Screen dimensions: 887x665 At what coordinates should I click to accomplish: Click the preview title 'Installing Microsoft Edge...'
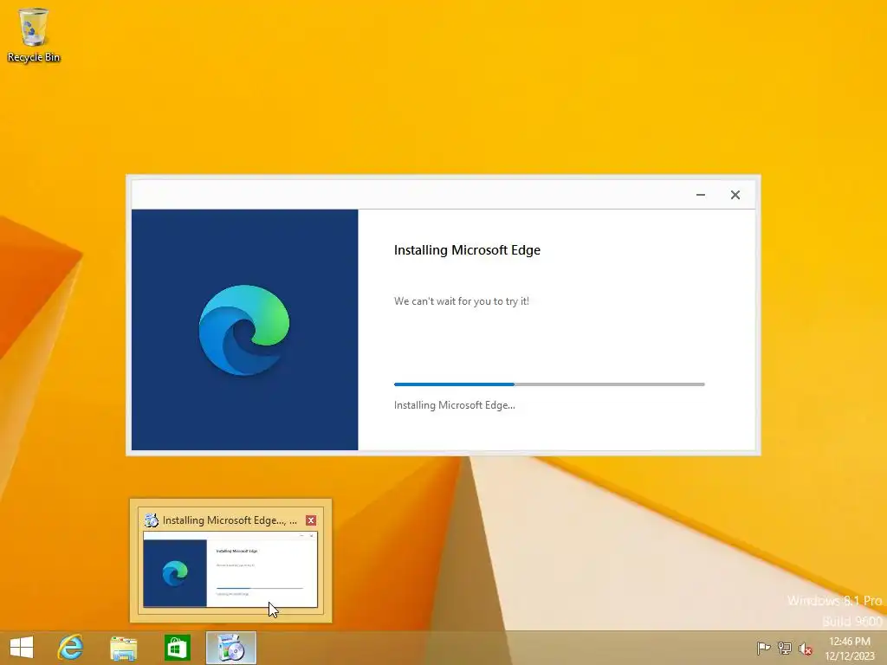tap(229, 520)
